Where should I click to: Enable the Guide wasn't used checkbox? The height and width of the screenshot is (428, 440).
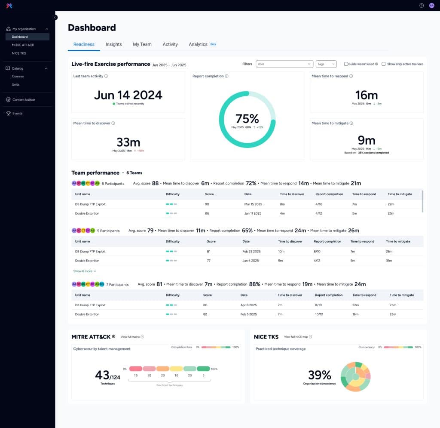tap(346, 64)
